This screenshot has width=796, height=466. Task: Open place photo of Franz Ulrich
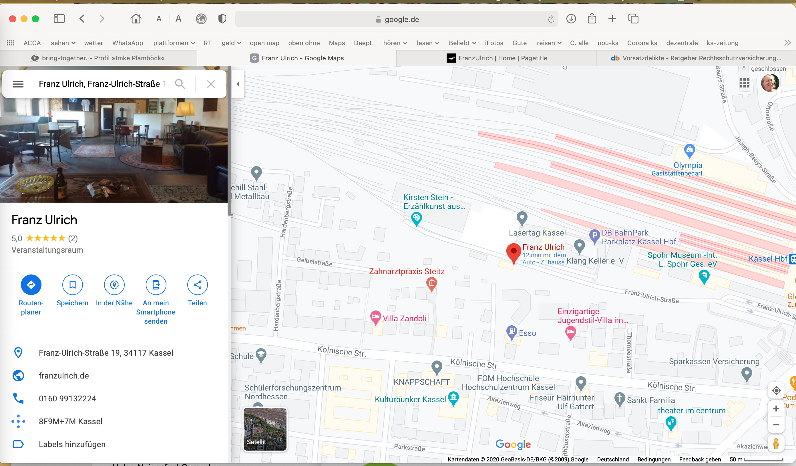pos(114,150)
